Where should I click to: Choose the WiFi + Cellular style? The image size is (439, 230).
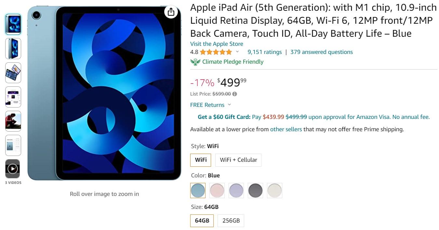point(238,160)
